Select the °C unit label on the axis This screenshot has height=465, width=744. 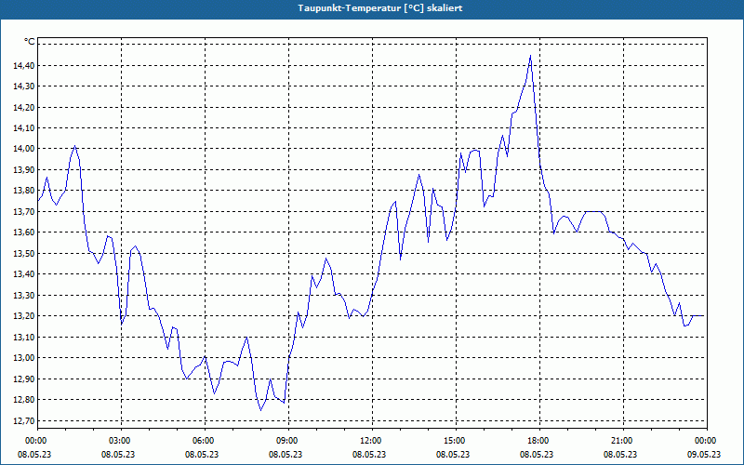pos(30,42)
